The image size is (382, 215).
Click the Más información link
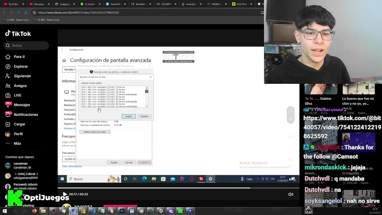click(72, 166)
